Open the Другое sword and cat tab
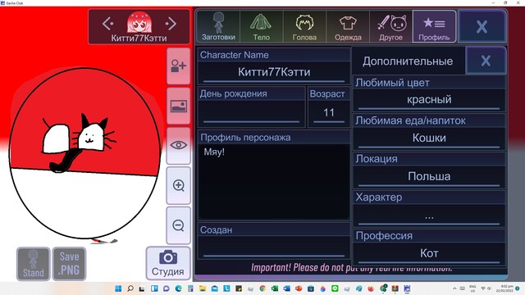This screenshot has width=525, height=295. point(390,26)
